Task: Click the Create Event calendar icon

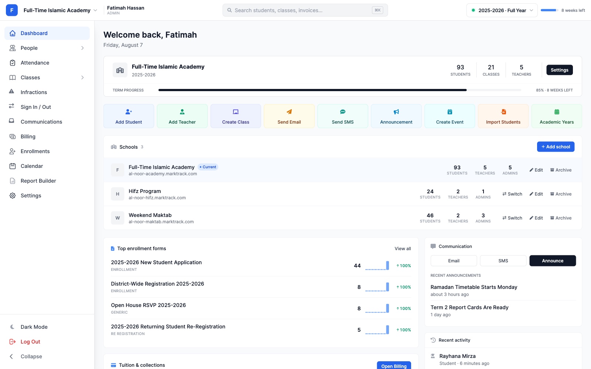Action: click(x=450, y=112)
